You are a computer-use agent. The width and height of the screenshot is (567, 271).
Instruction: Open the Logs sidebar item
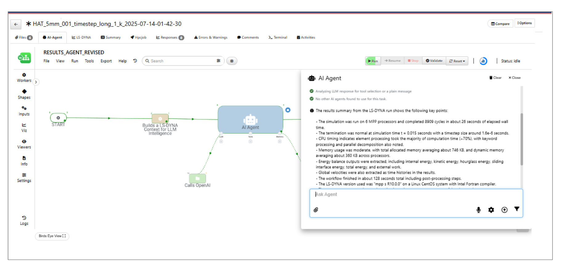(24, 220)
